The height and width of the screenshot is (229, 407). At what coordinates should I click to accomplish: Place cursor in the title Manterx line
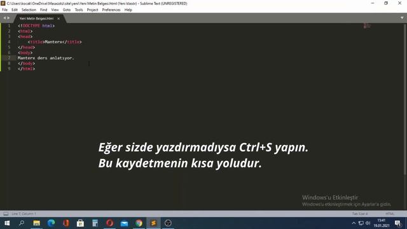(x=55, y=42)
